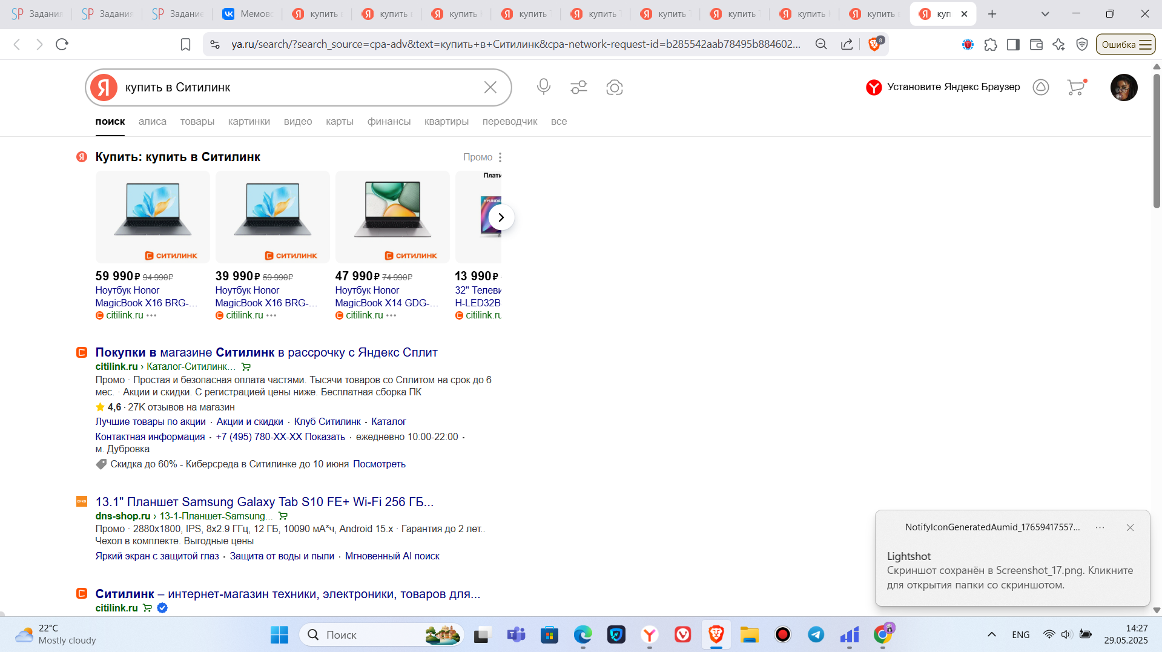Switch to the видео tab
Image resolution: width=1162 pixels, height=652 pixels.
(298, 122)
